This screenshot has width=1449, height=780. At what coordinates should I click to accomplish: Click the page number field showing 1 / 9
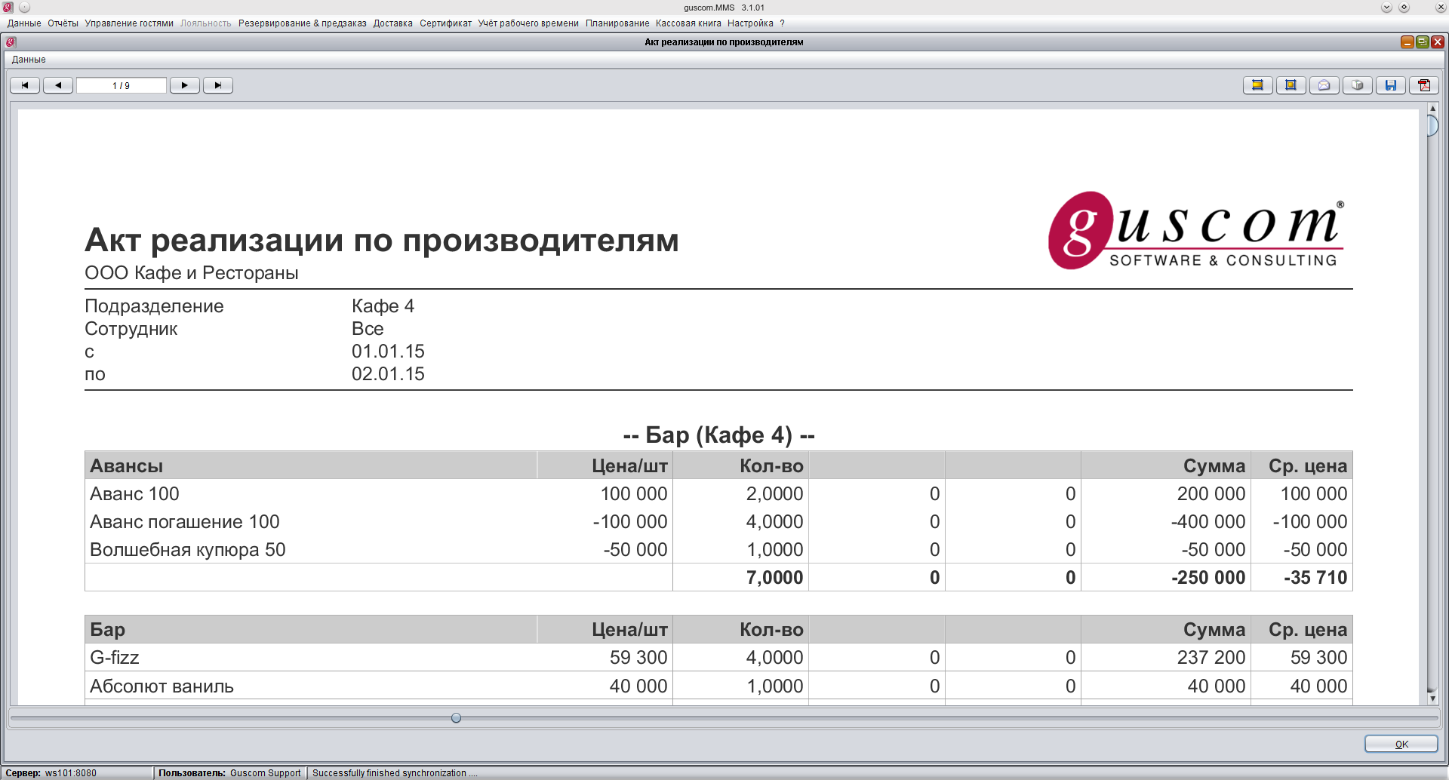coord(121,85)
